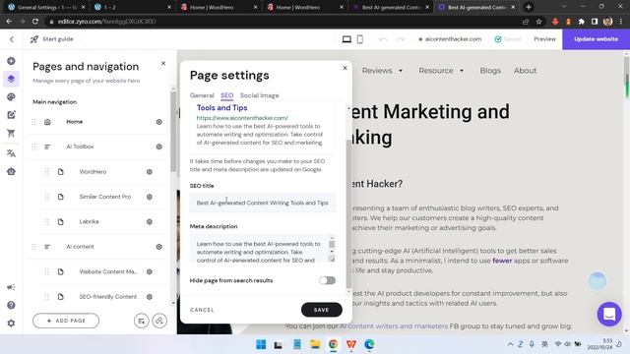Open the website settings gear in sidebar
The height and width of the screenshot is (354, 630).
point(11,324)
